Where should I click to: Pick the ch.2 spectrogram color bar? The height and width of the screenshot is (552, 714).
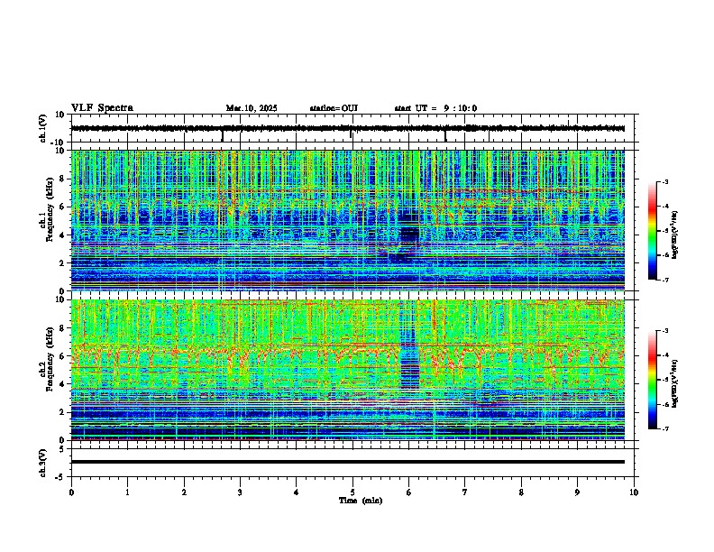[x=653, y=380]
